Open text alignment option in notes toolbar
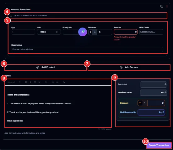Image resolution: width=173 pixels, height=150 pixels. coord(46,82)
